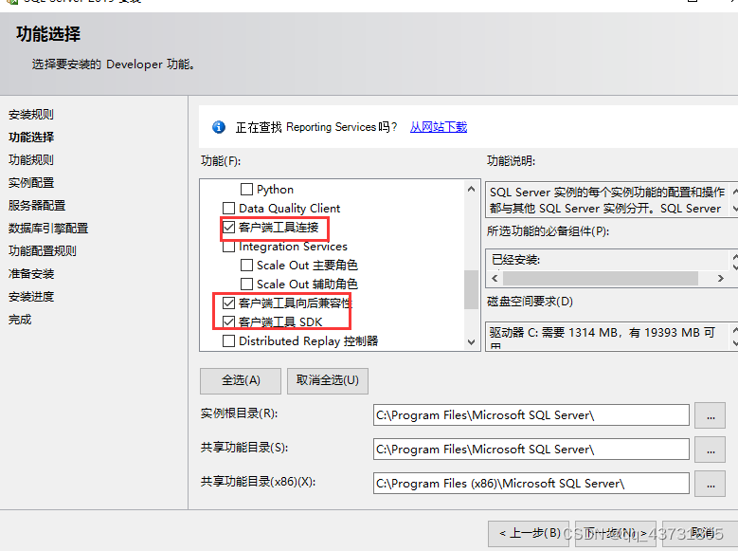Select the Integration Services label in the feature list

pos(293,247)
